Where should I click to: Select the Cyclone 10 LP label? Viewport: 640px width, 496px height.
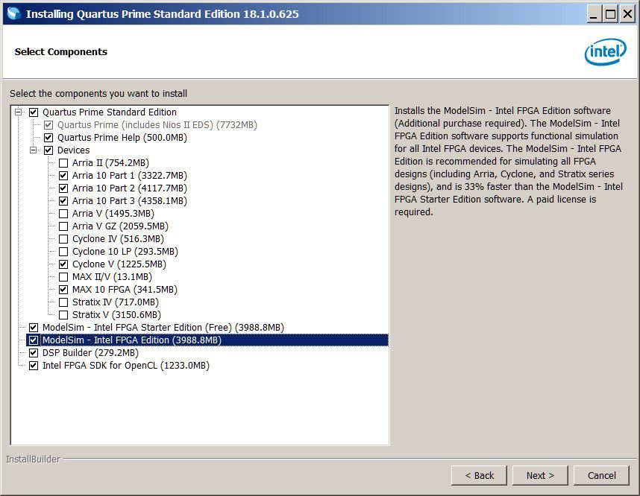point(125,252)
